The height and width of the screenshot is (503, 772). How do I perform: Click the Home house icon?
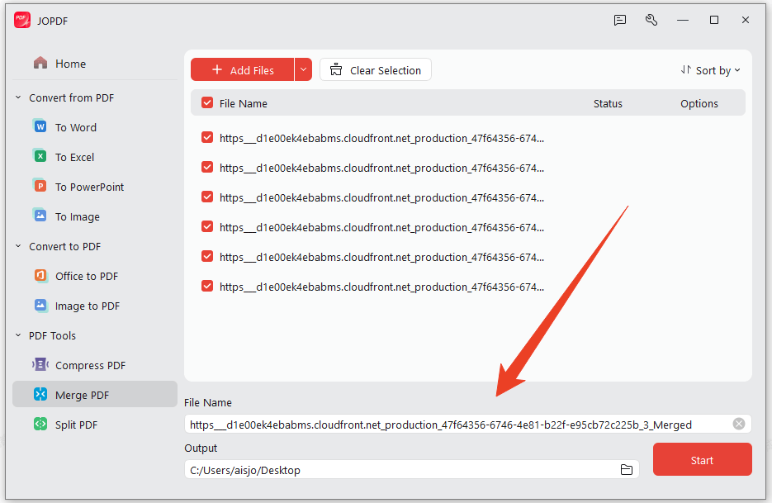coord(40,63)
